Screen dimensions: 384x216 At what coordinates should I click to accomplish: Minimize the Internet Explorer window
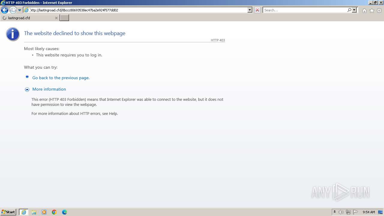[x=370, y=2]
